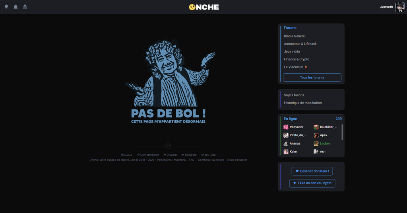
Task: Click the small face icon divider
Action: pyautogui.click(x=168, y=146)
